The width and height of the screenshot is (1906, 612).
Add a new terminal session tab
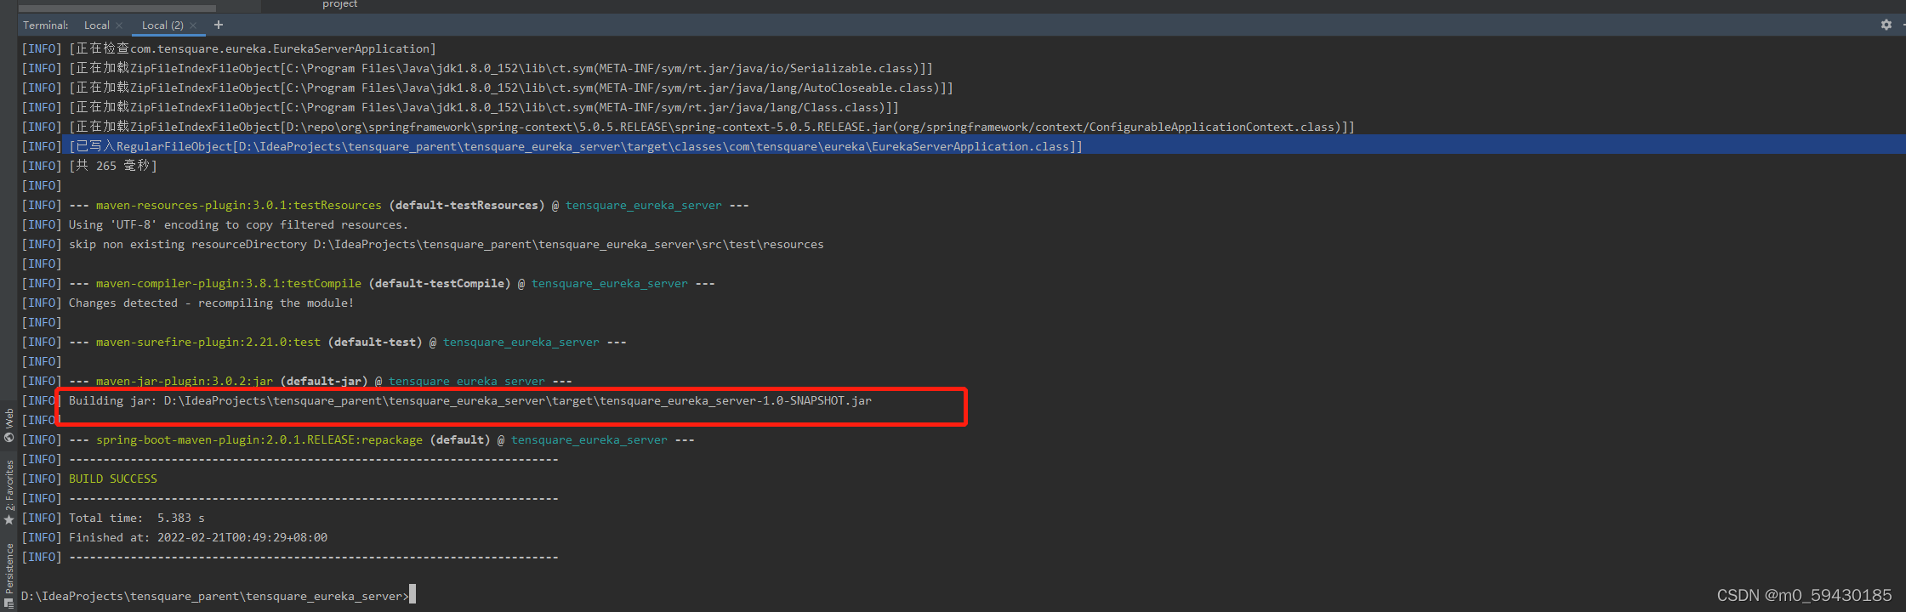tap(219, 25)
